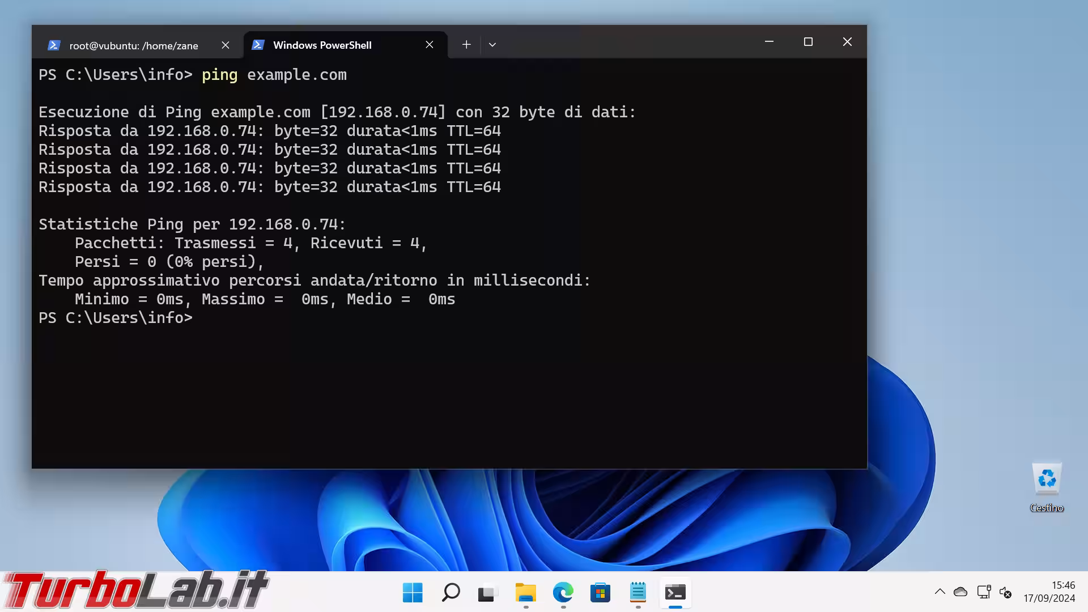Toggle the muted volume tray icon
The image size is (1088, 612).
point(1006,592)
